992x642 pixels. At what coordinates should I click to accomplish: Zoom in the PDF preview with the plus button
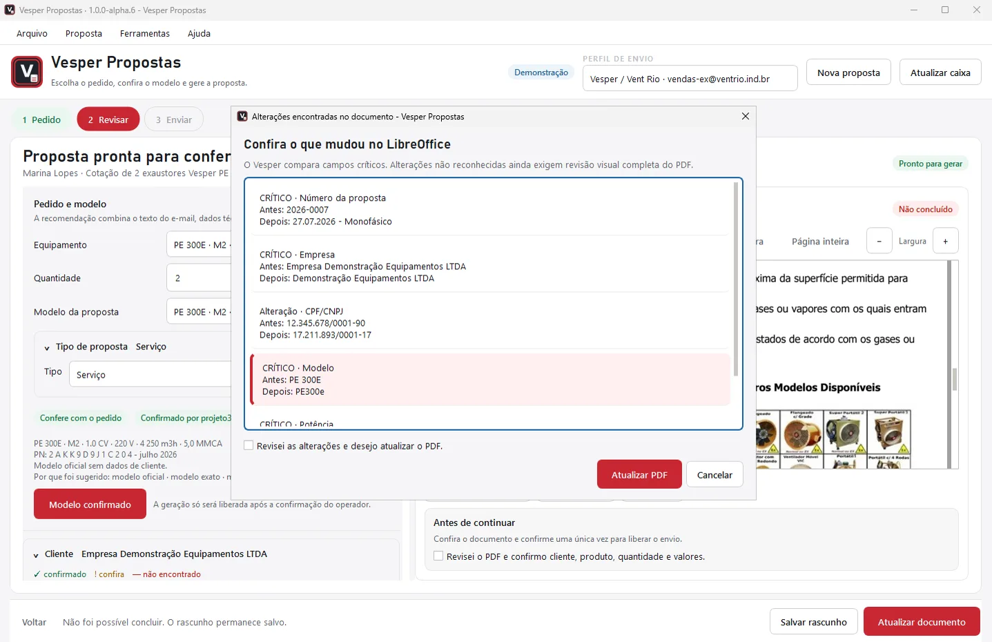point(946,241)
